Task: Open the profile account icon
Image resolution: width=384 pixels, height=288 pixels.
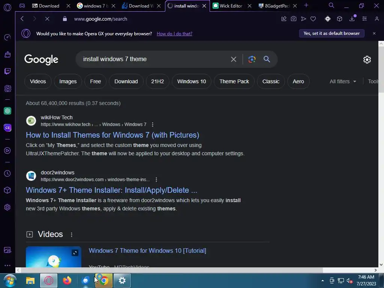Action: point(376,19)
